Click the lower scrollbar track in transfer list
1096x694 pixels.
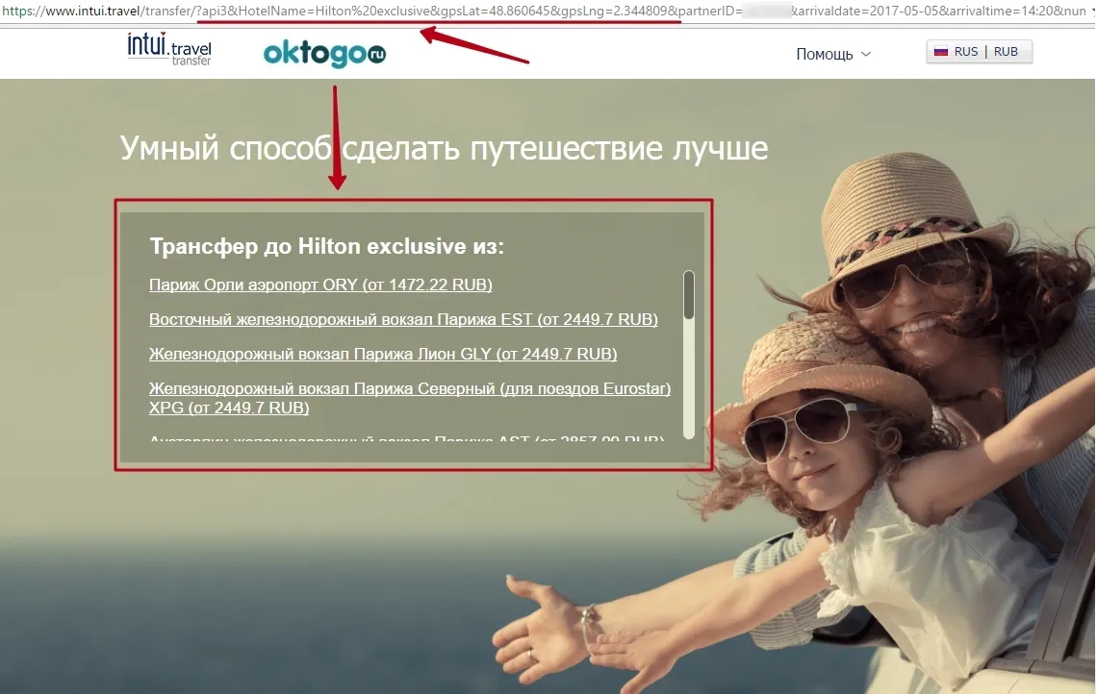coord(689,381)
